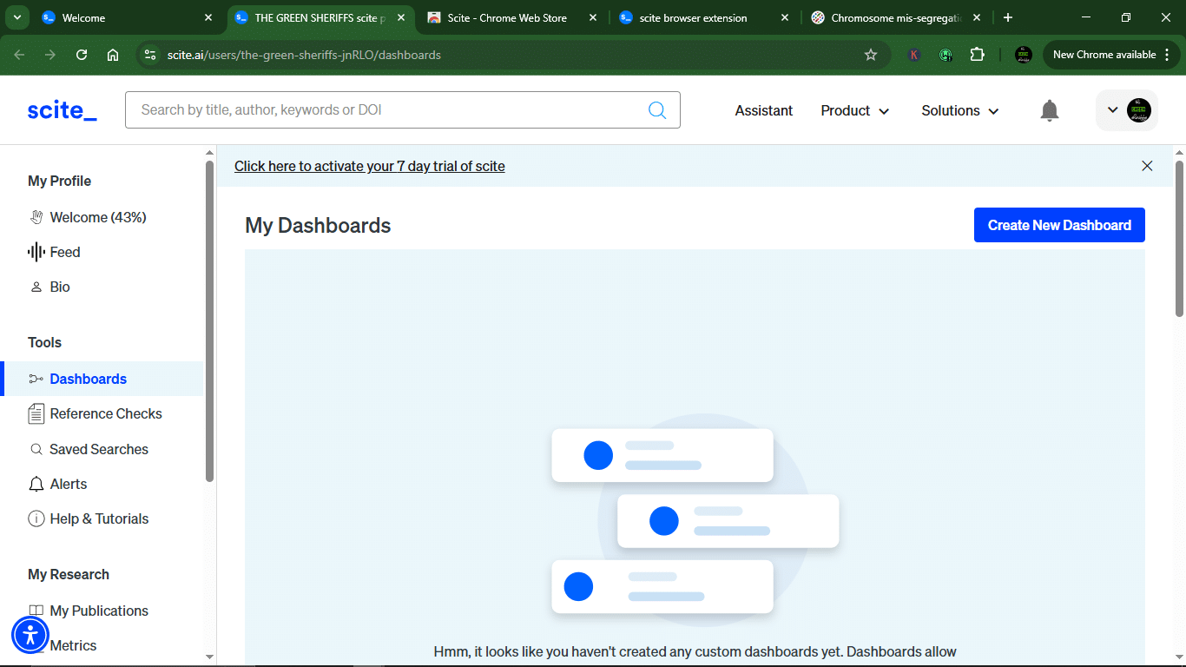Screen dimensions: 1186x667
Task: Click the Chrome back arrow
Action: [19, 55]
